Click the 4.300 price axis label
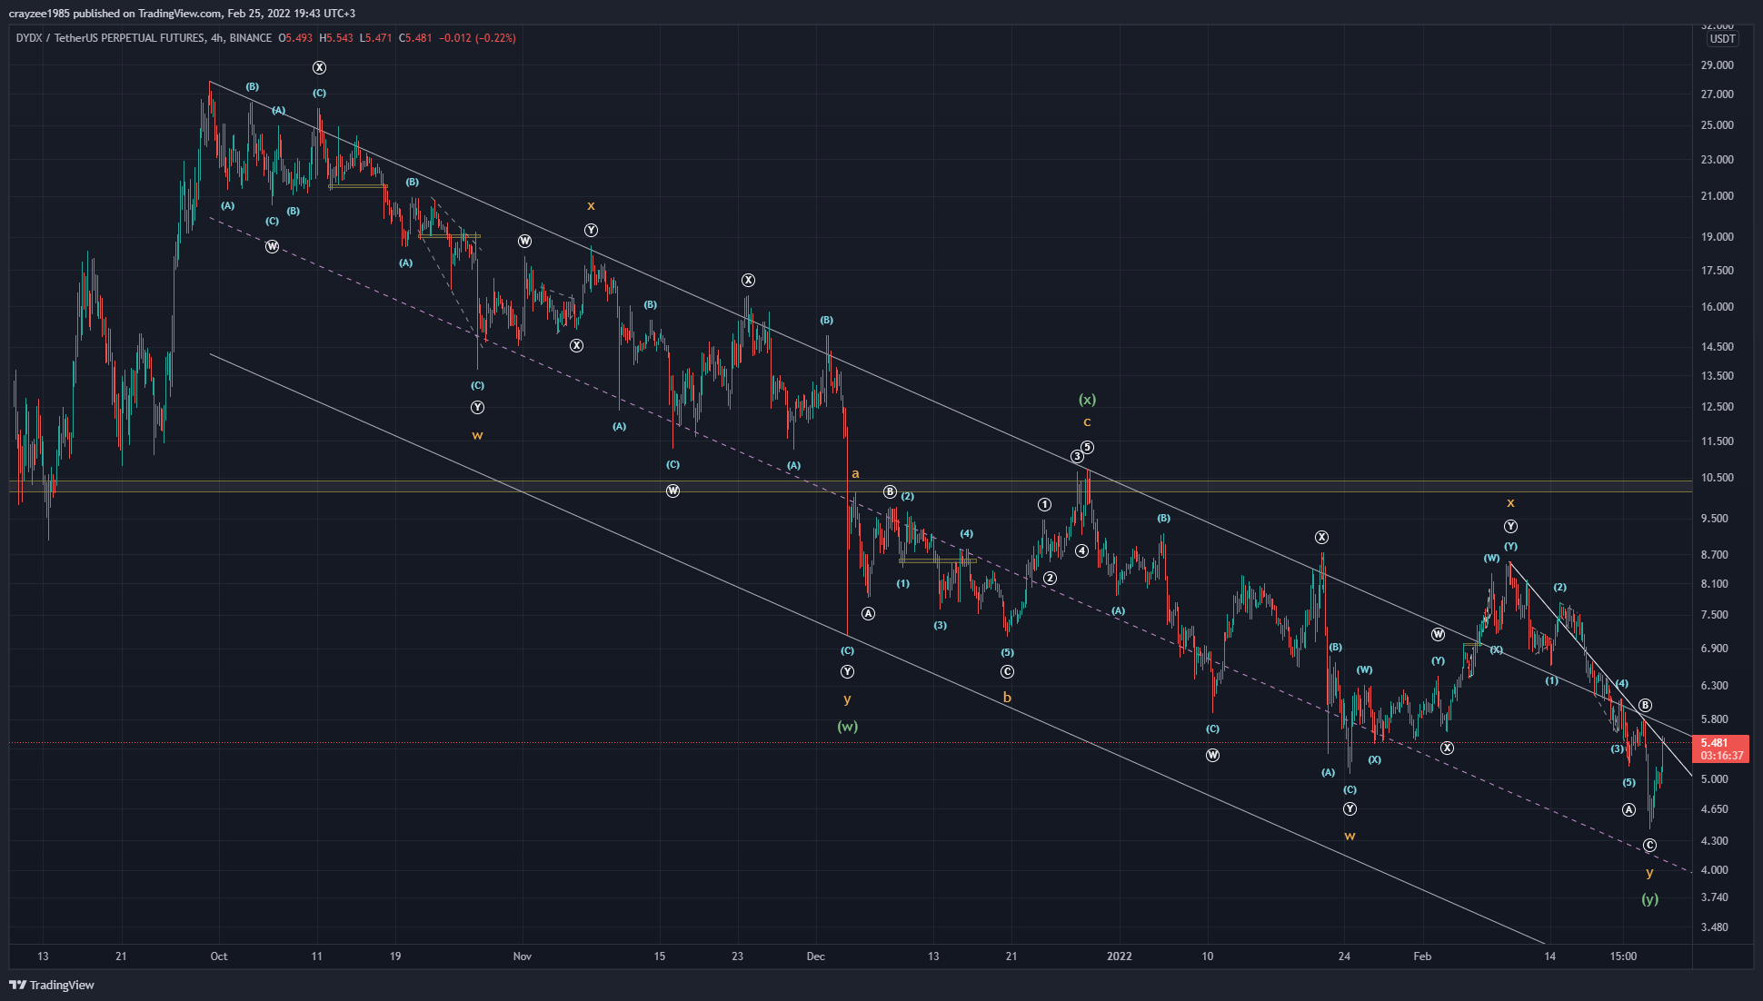The height and width of the screenshot is (1001, 1763). tap(1715, 841)
